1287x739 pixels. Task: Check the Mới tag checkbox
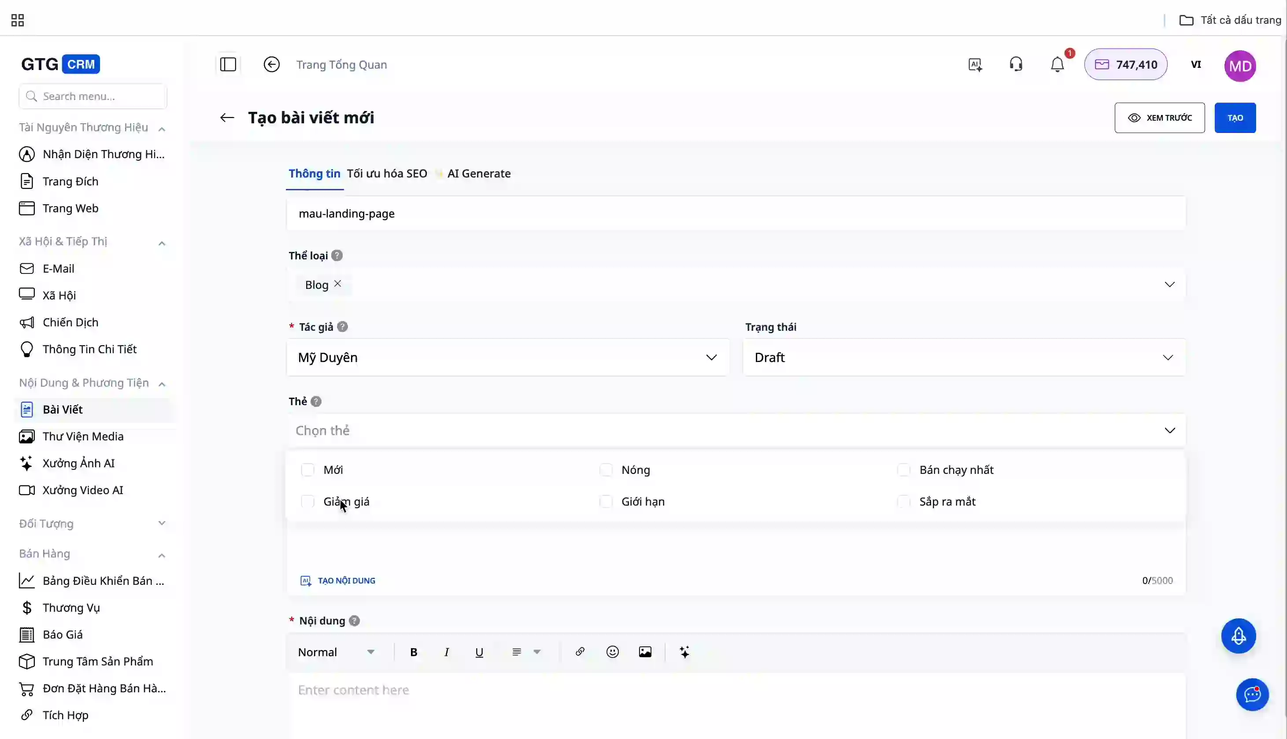click(307, 469)
